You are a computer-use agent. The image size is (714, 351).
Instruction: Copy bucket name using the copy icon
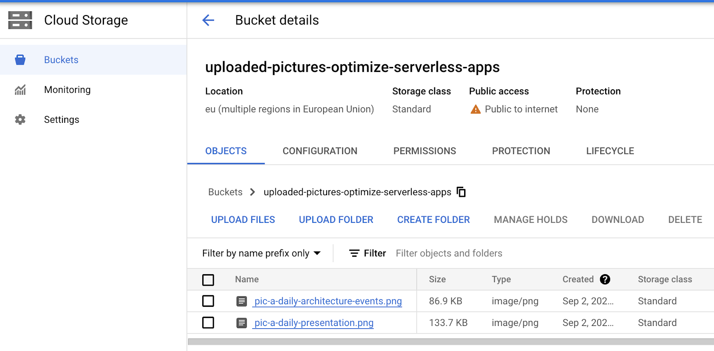coord(461,192)
